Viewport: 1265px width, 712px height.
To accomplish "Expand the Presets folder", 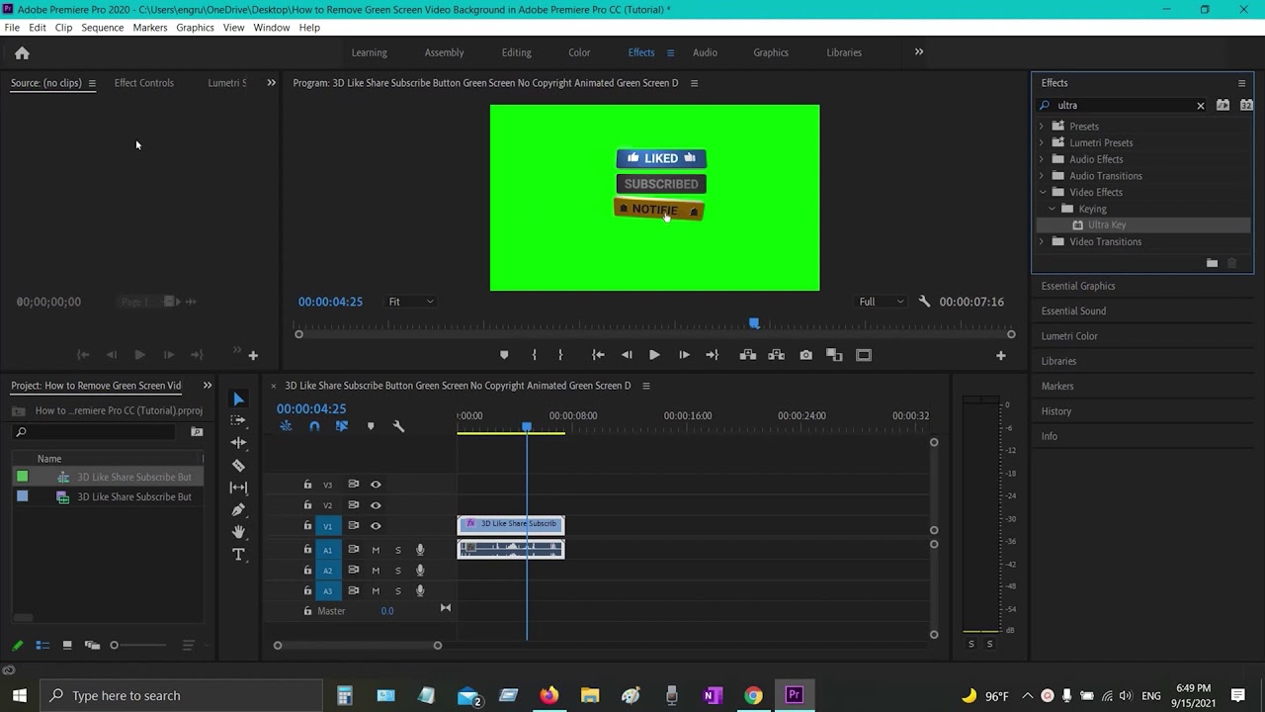I will (x=1041, y=127).
